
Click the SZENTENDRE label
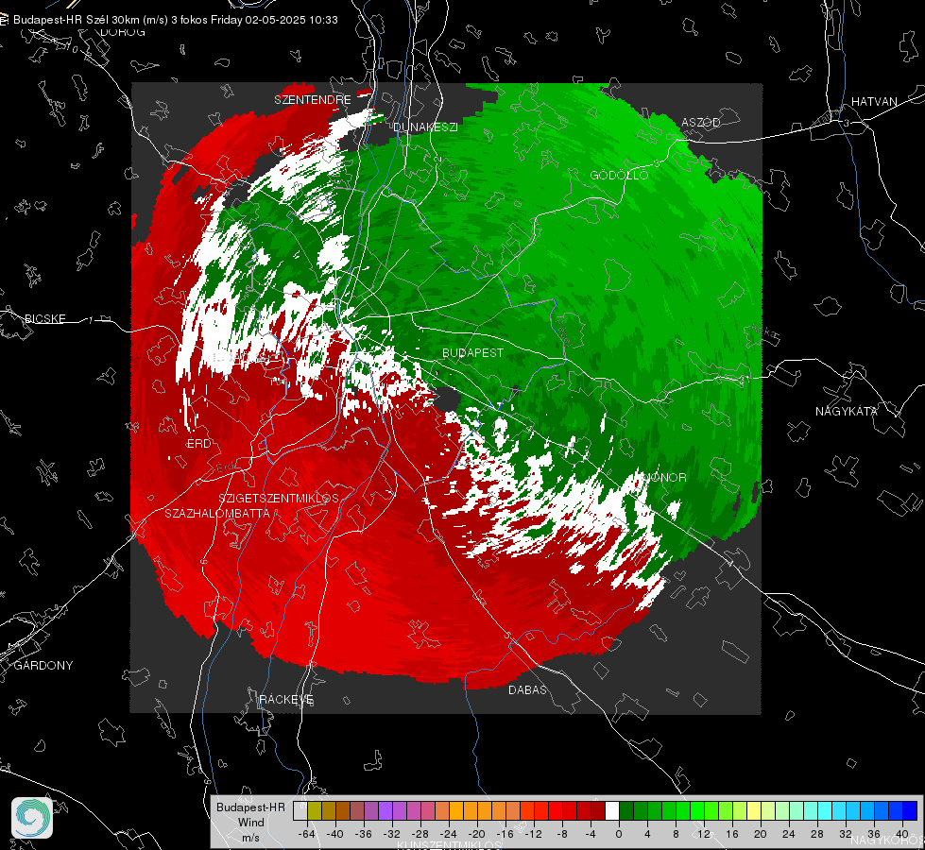click(313, 100)
